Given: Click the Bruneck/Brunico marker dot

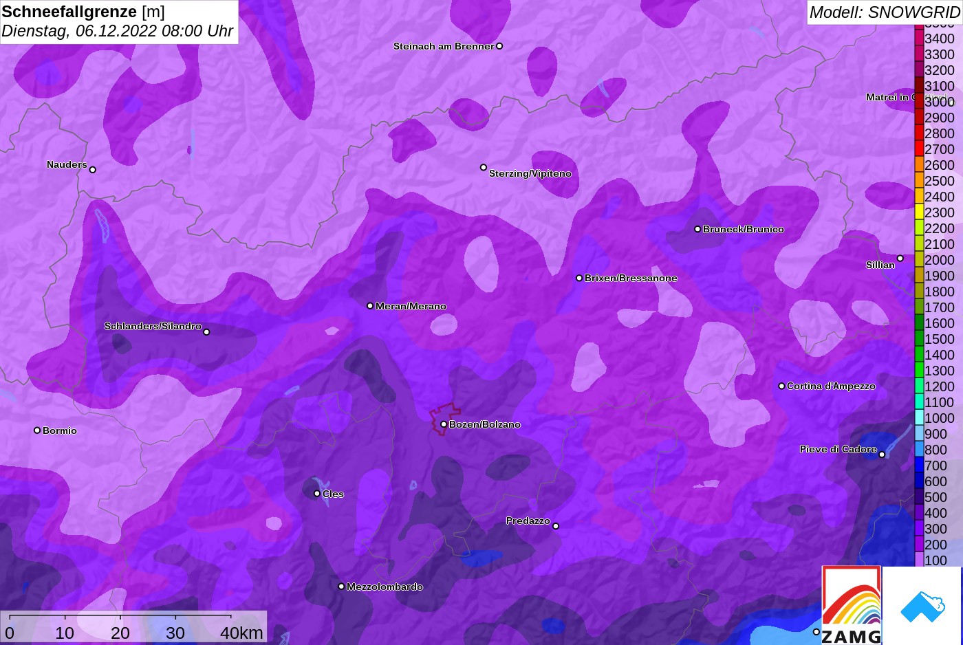Looking at the screenshot, I should (697, 229).
